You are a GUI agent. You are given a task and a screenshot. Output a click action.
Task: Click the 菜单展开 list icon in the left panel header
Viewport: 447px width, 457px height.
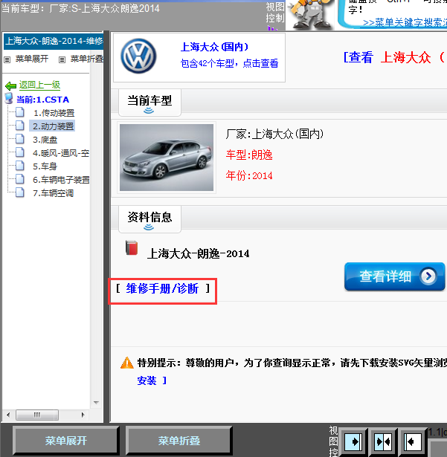pos(7,59)
